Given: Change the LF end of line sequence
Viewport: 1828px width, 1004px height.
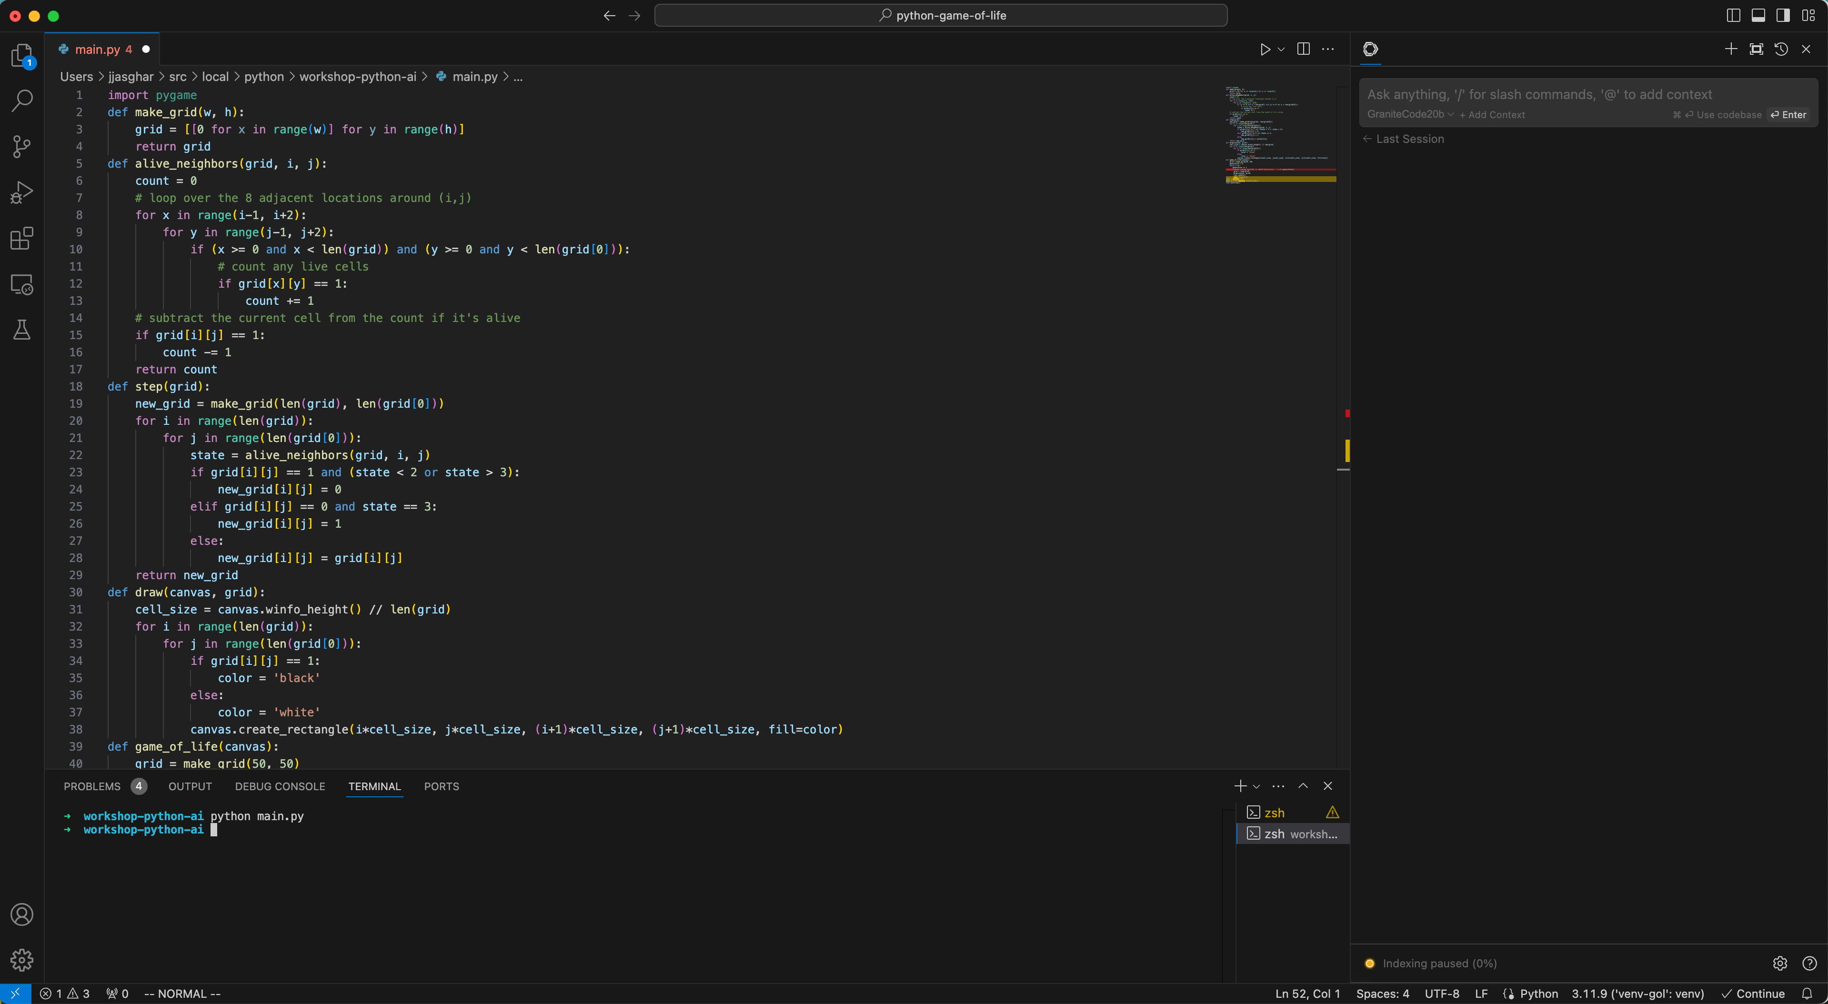Looking at the screenshot, I should pos(1481,994).
